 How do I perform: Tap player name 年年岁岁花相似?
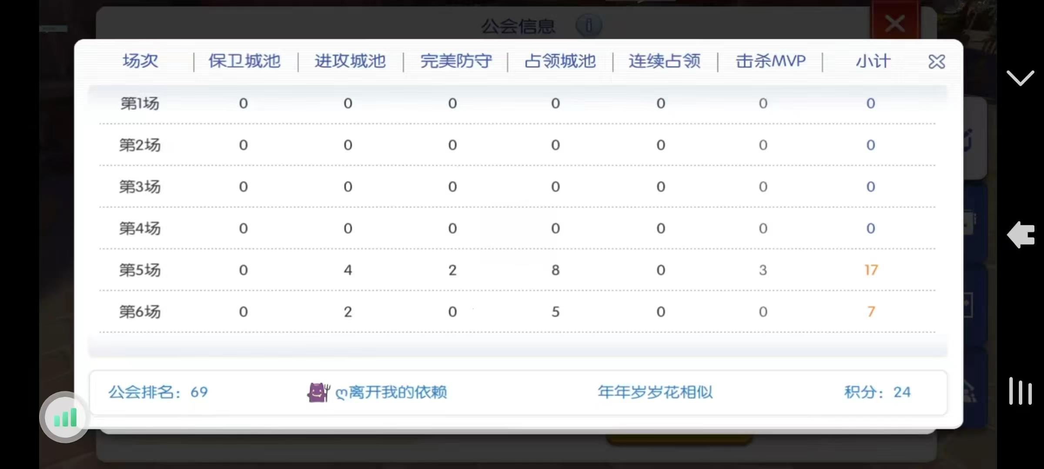(x=655, y=392)
